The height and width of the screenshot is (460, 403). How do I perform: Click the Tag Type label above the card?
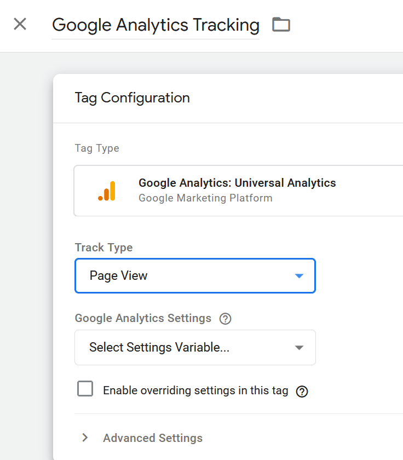(97, 148)
